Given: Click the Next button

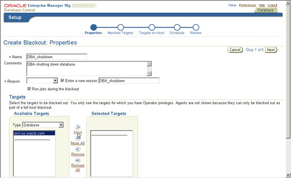Looking at the screenshot, I should 271,50.
